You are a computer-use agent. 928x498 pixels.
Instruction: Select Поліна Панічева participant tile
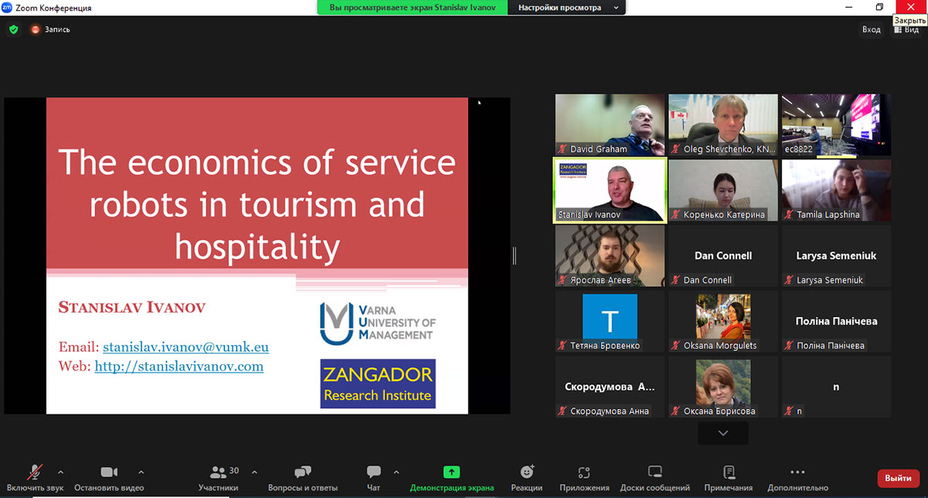[836, 322]
